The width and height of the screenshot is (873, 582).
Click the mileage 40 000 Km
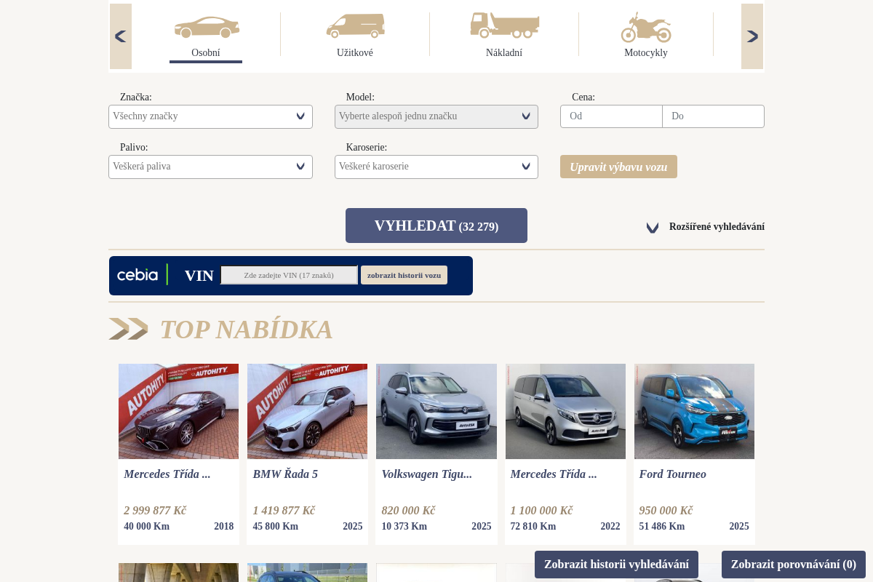coord(146,527)
